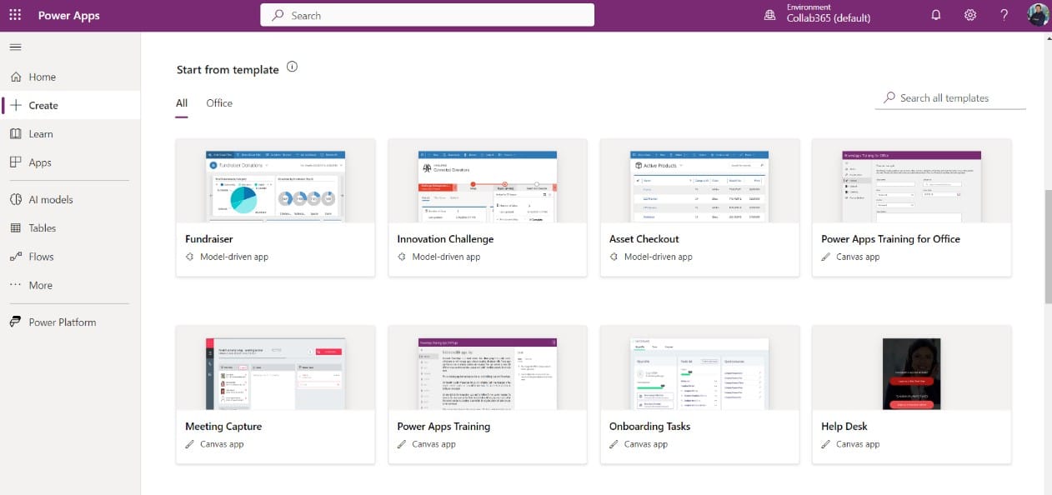Open AI models in the sidebar

point(50,199)
